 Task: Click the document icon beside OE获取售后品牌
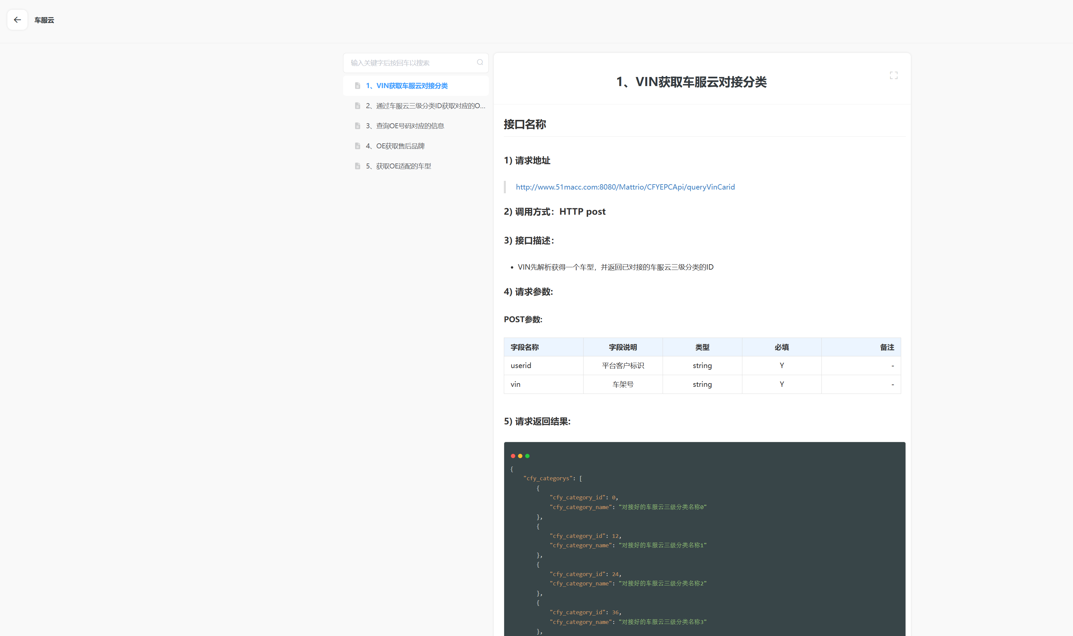(357, 146)
